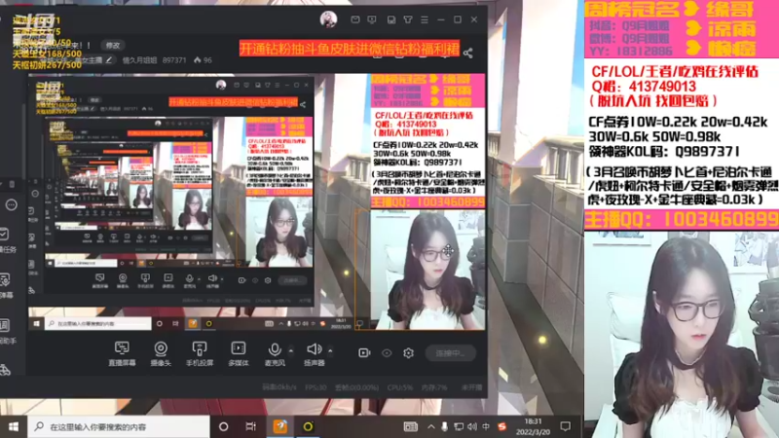Expand speaker options arrow

(330, 350)
